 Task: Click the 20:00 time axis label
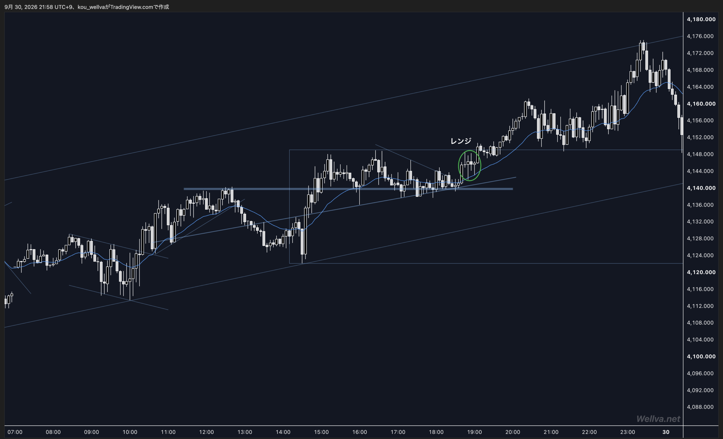(513, 432)
